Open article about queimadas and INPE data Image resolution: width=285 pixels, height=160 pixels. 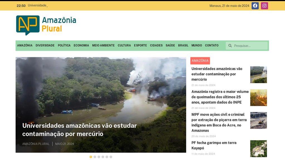click(x=220, y=97)
